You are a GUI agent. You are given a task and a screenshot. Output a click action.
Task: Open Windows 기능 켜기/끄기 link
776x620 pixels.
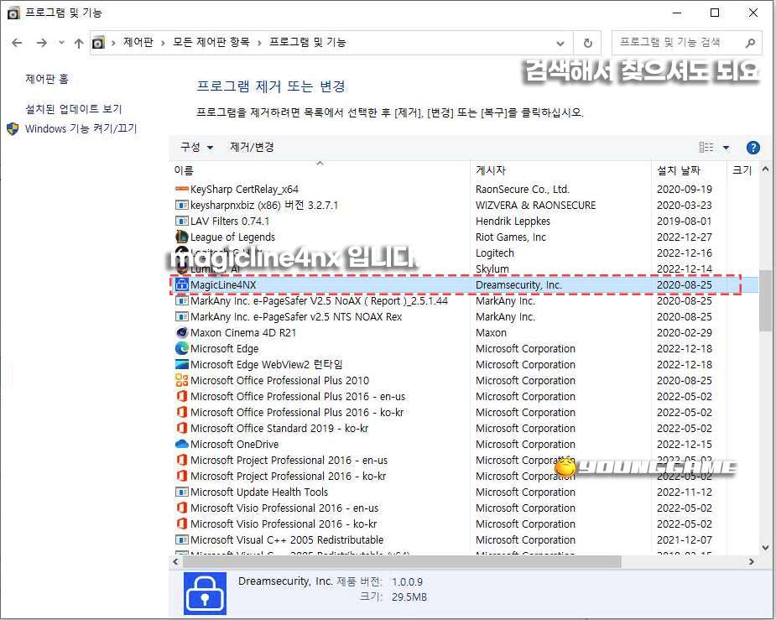pos(81,128)
